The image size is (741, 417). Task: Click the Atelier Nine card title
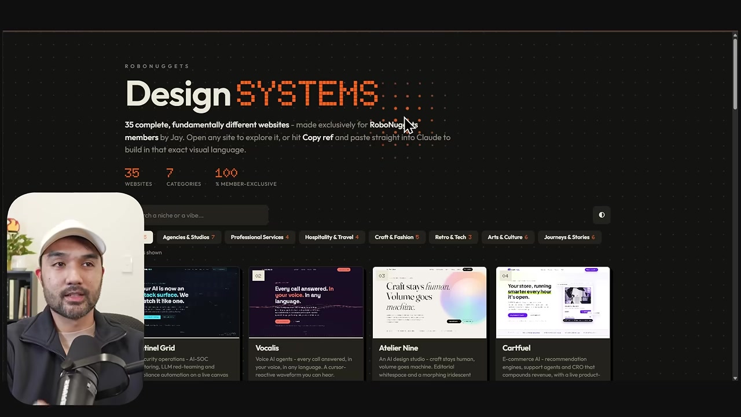[x=398, y=348]
